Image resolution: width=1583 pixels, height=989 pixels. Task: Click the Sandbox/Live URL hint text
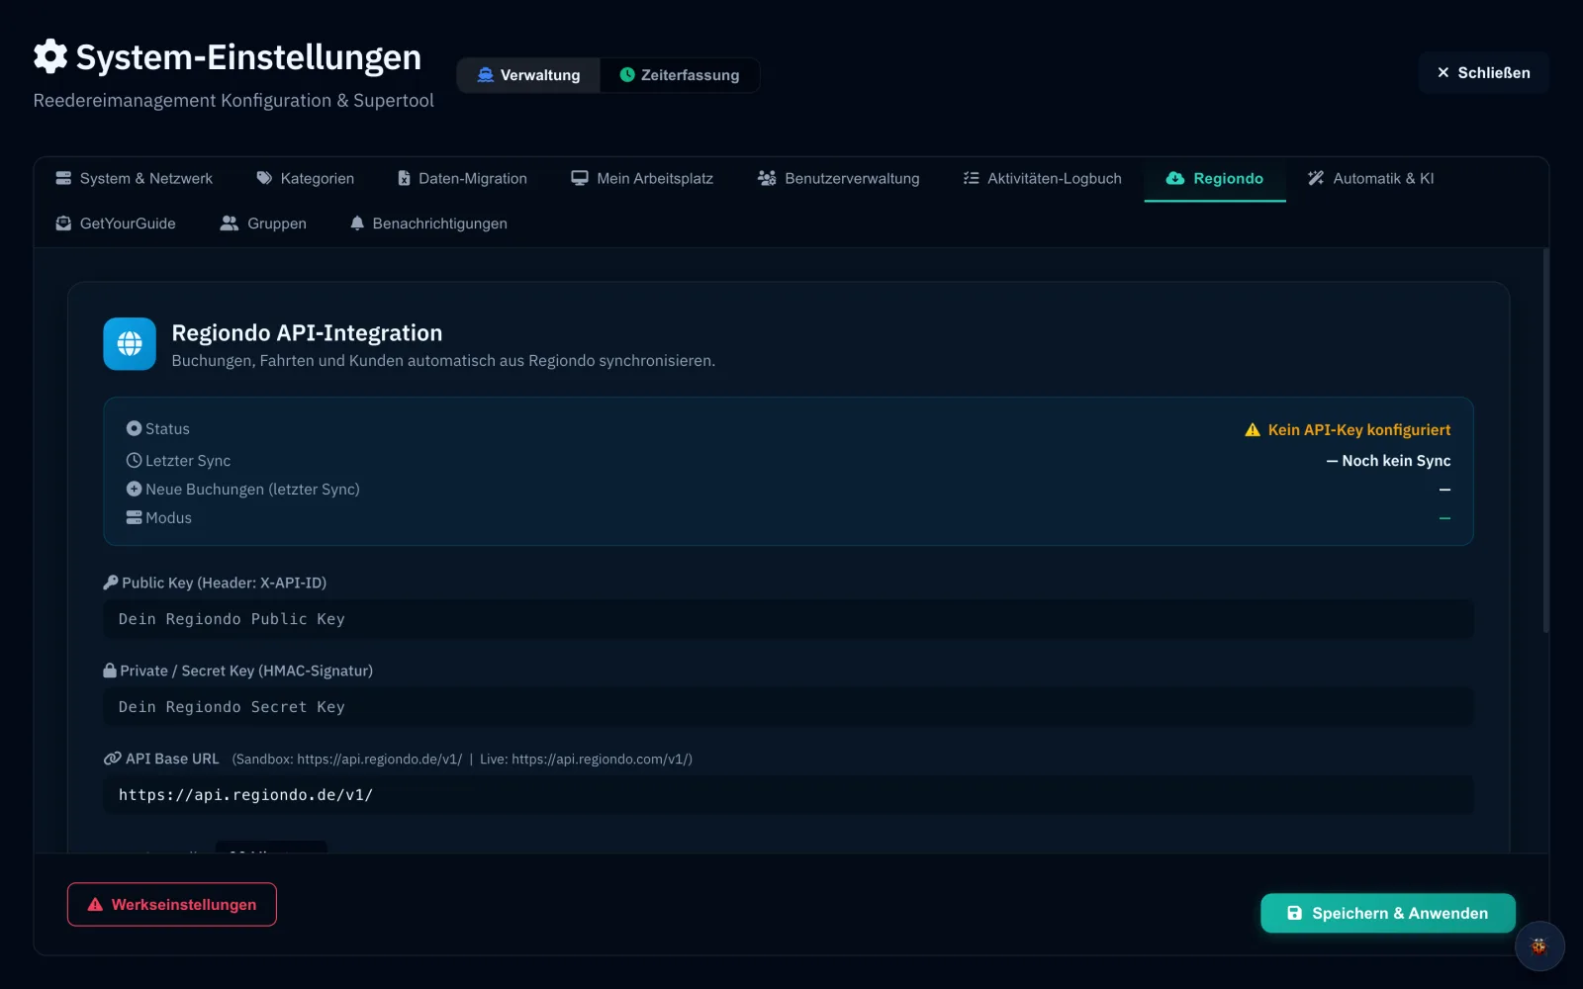(462, 760)
